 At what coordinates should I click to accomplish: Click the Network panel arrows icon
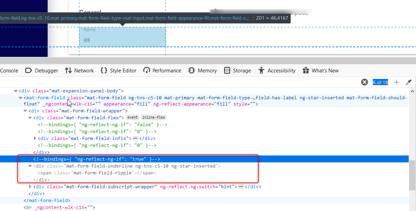click(x=68, y=70)
